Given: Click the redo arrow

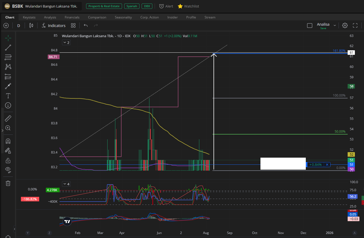Looking at the screenshot, I should pos(96,26).
